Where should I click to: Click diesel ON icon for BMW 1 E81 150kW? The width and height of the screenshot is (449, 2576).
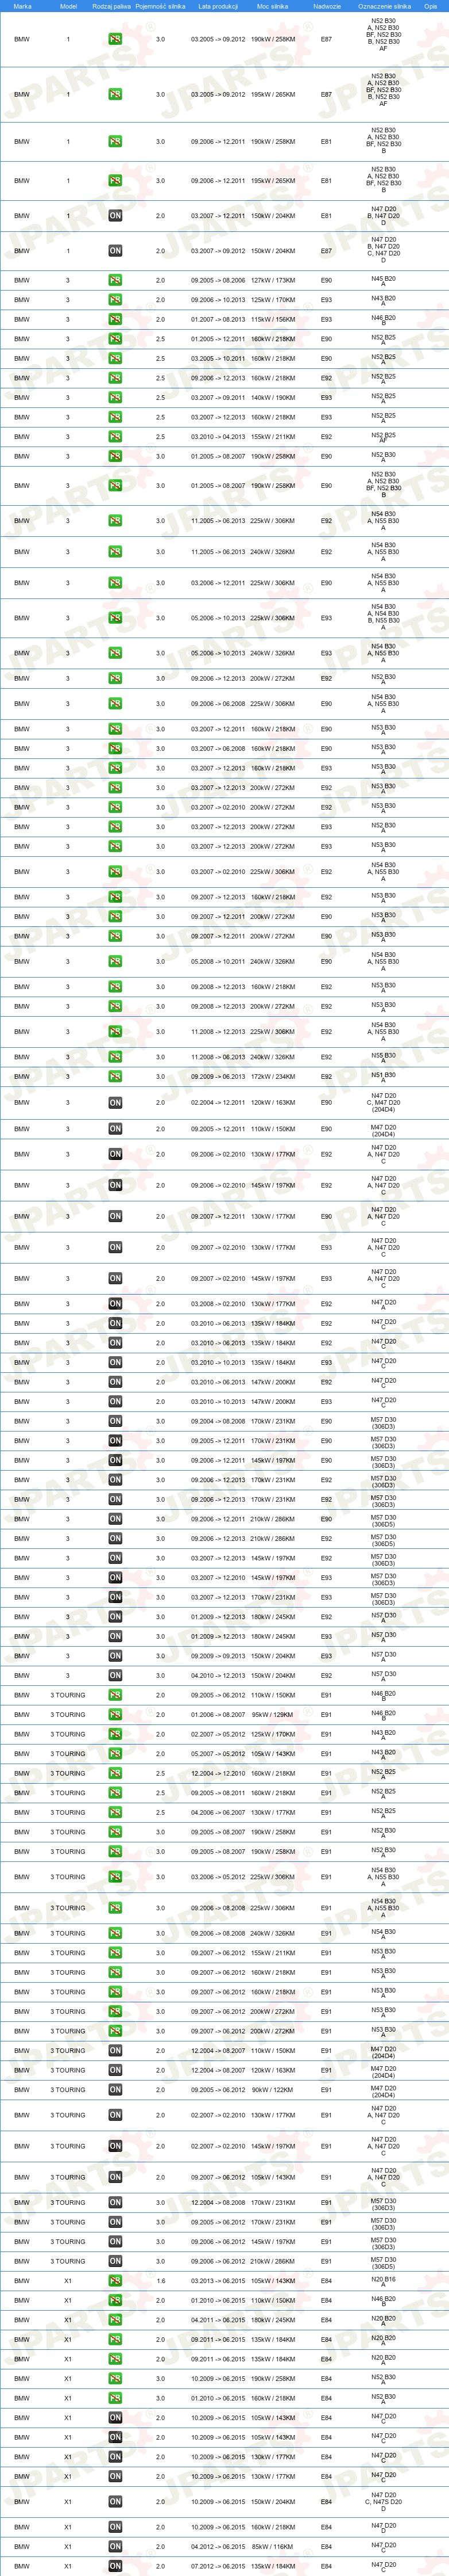(115, 215)
